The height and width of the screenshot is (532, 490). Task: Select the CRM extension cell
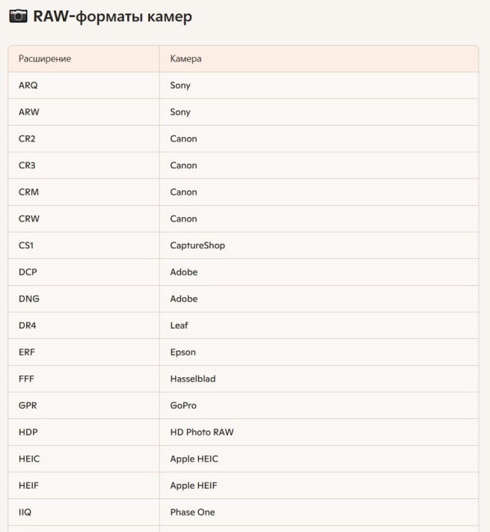click(28, 192)
